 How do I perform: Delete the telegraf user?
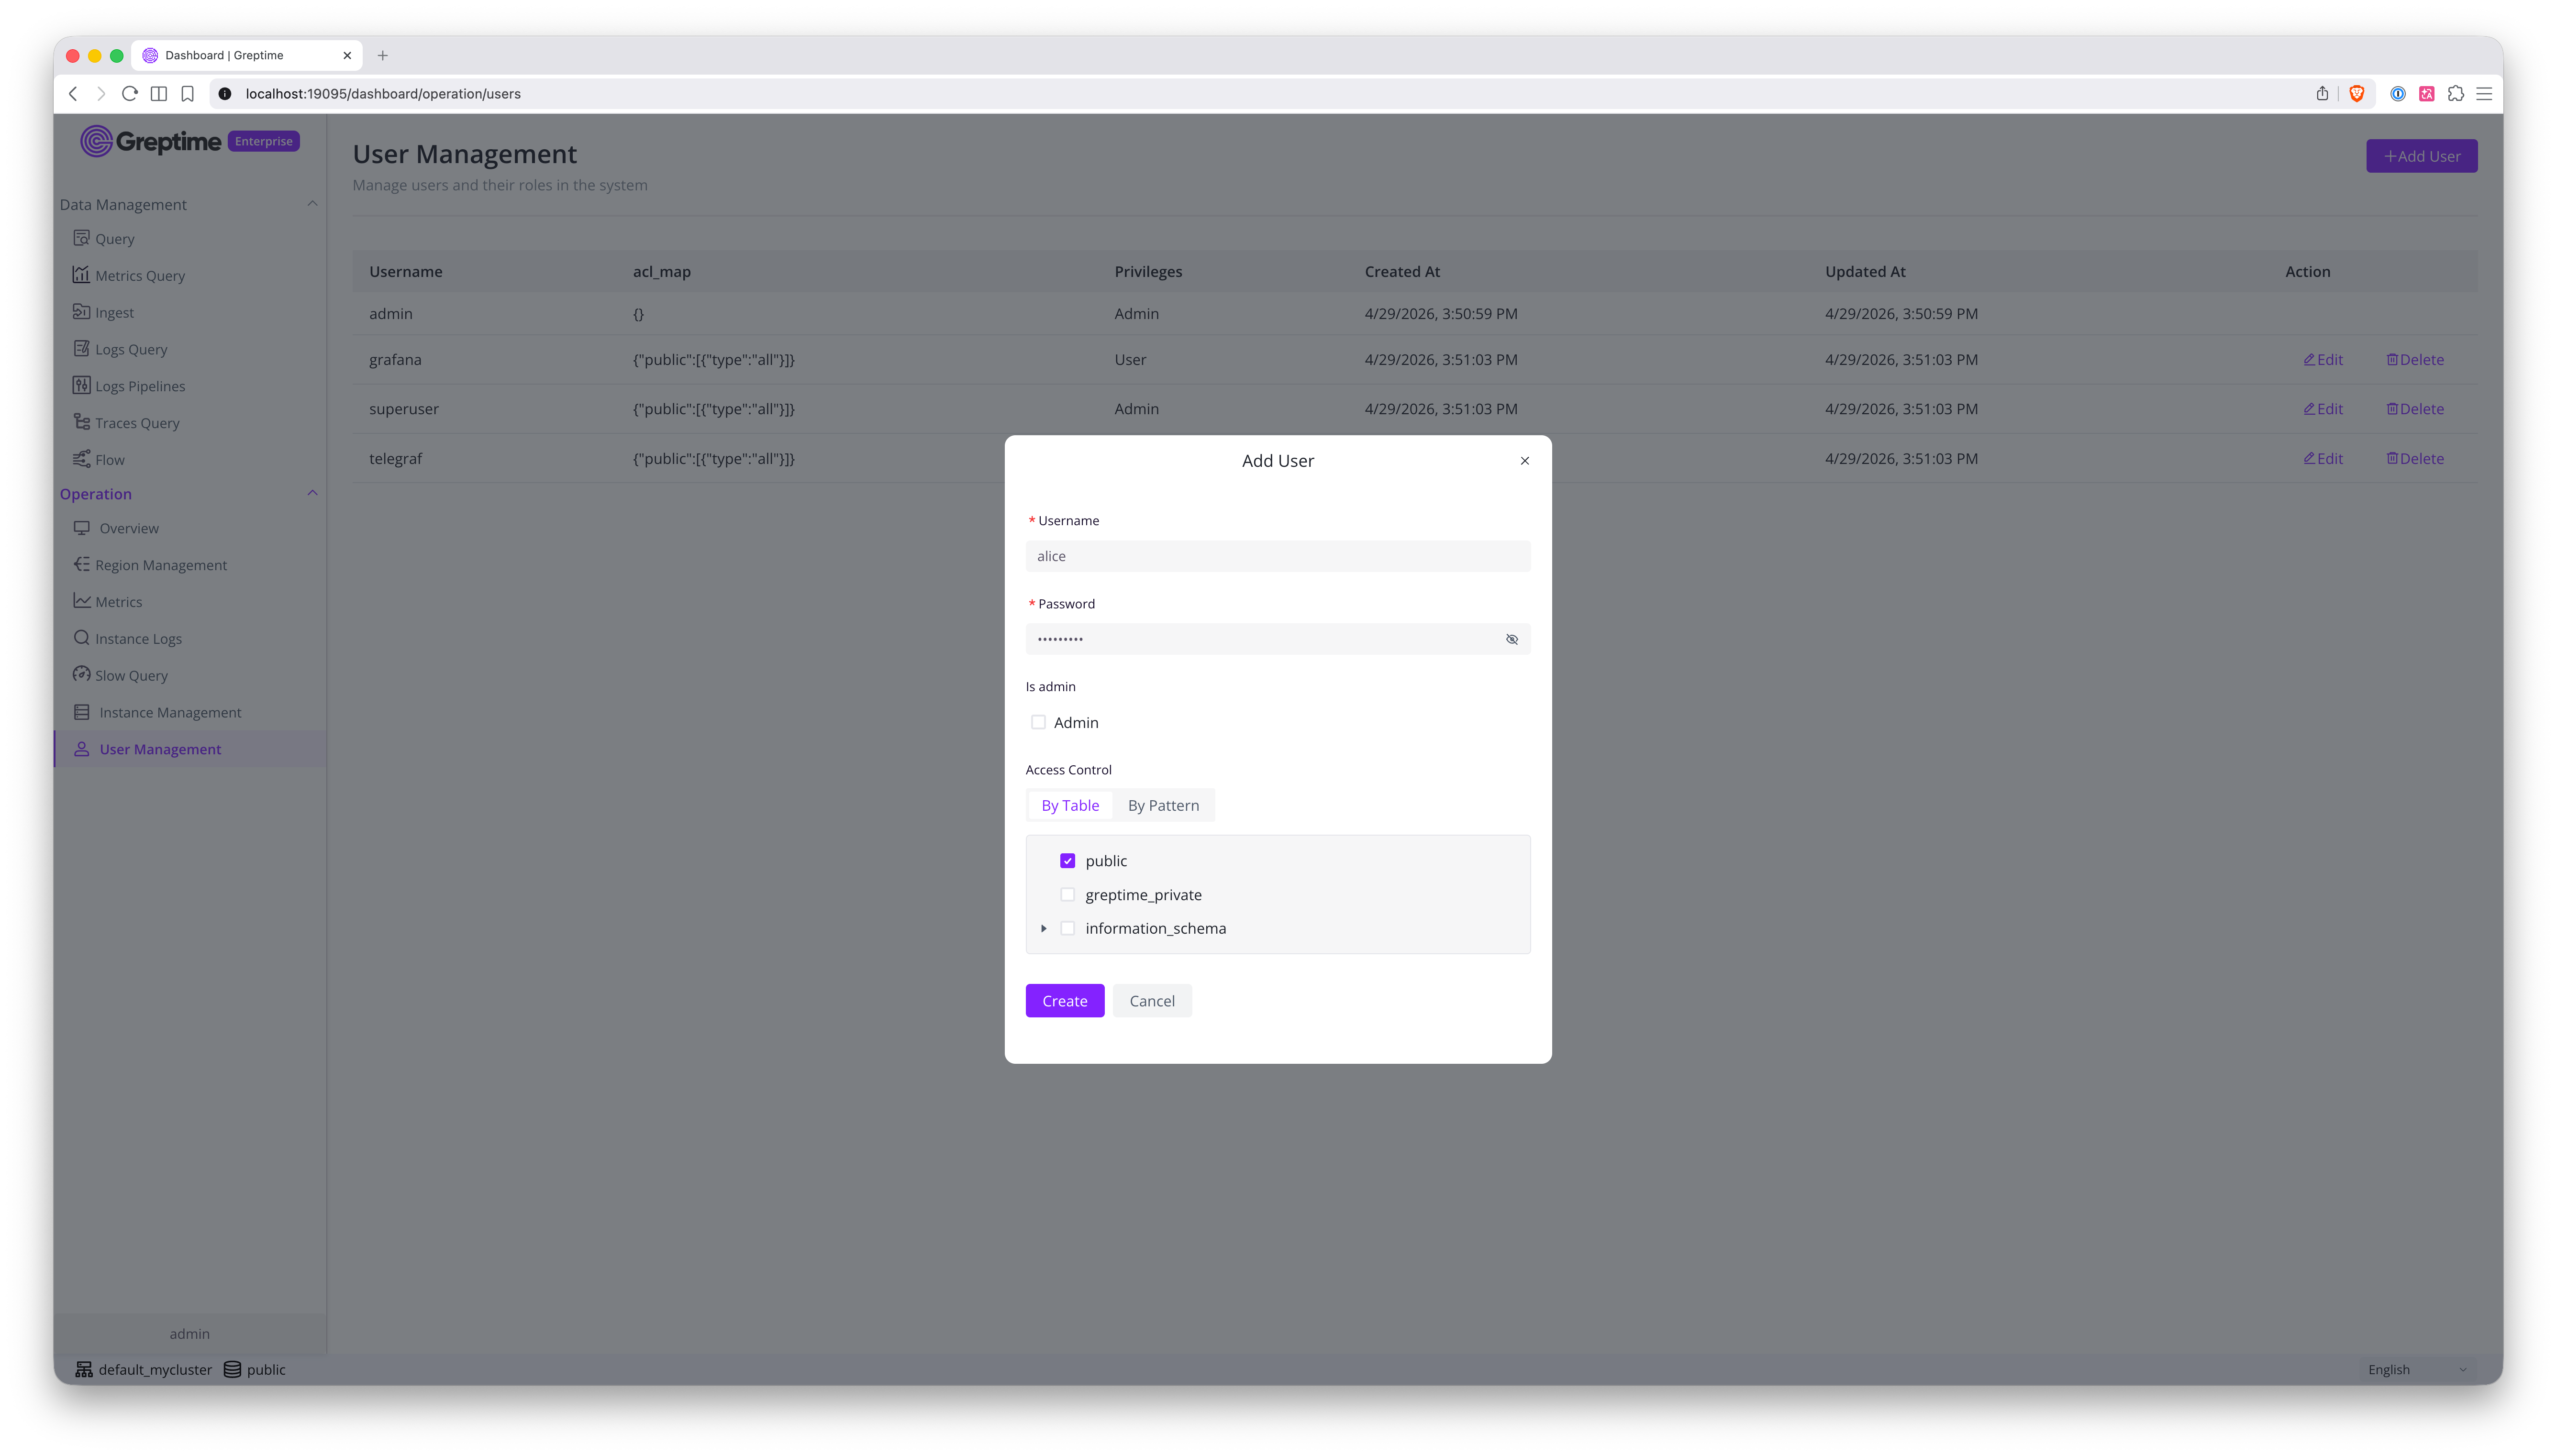pos(2414,459)
